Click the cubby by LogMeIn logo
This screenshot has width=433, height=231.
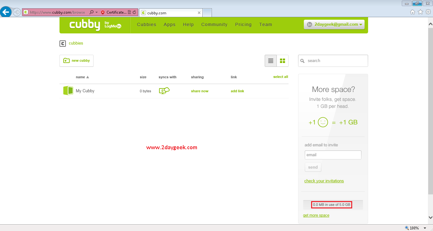pos(95,25)
